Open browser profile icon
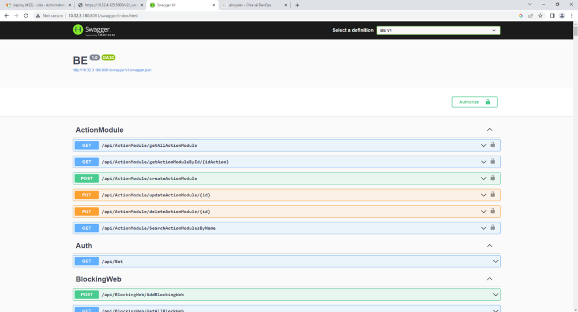Screen dimensions: 578x312 (562, 15)
